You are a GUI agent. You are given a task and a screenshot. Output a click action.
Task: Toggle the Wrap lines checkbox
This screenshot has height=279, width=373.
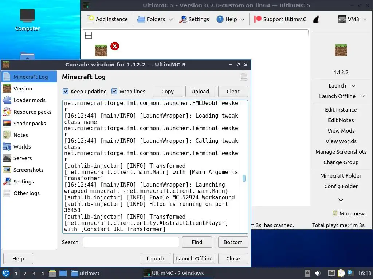coord(114,91)
